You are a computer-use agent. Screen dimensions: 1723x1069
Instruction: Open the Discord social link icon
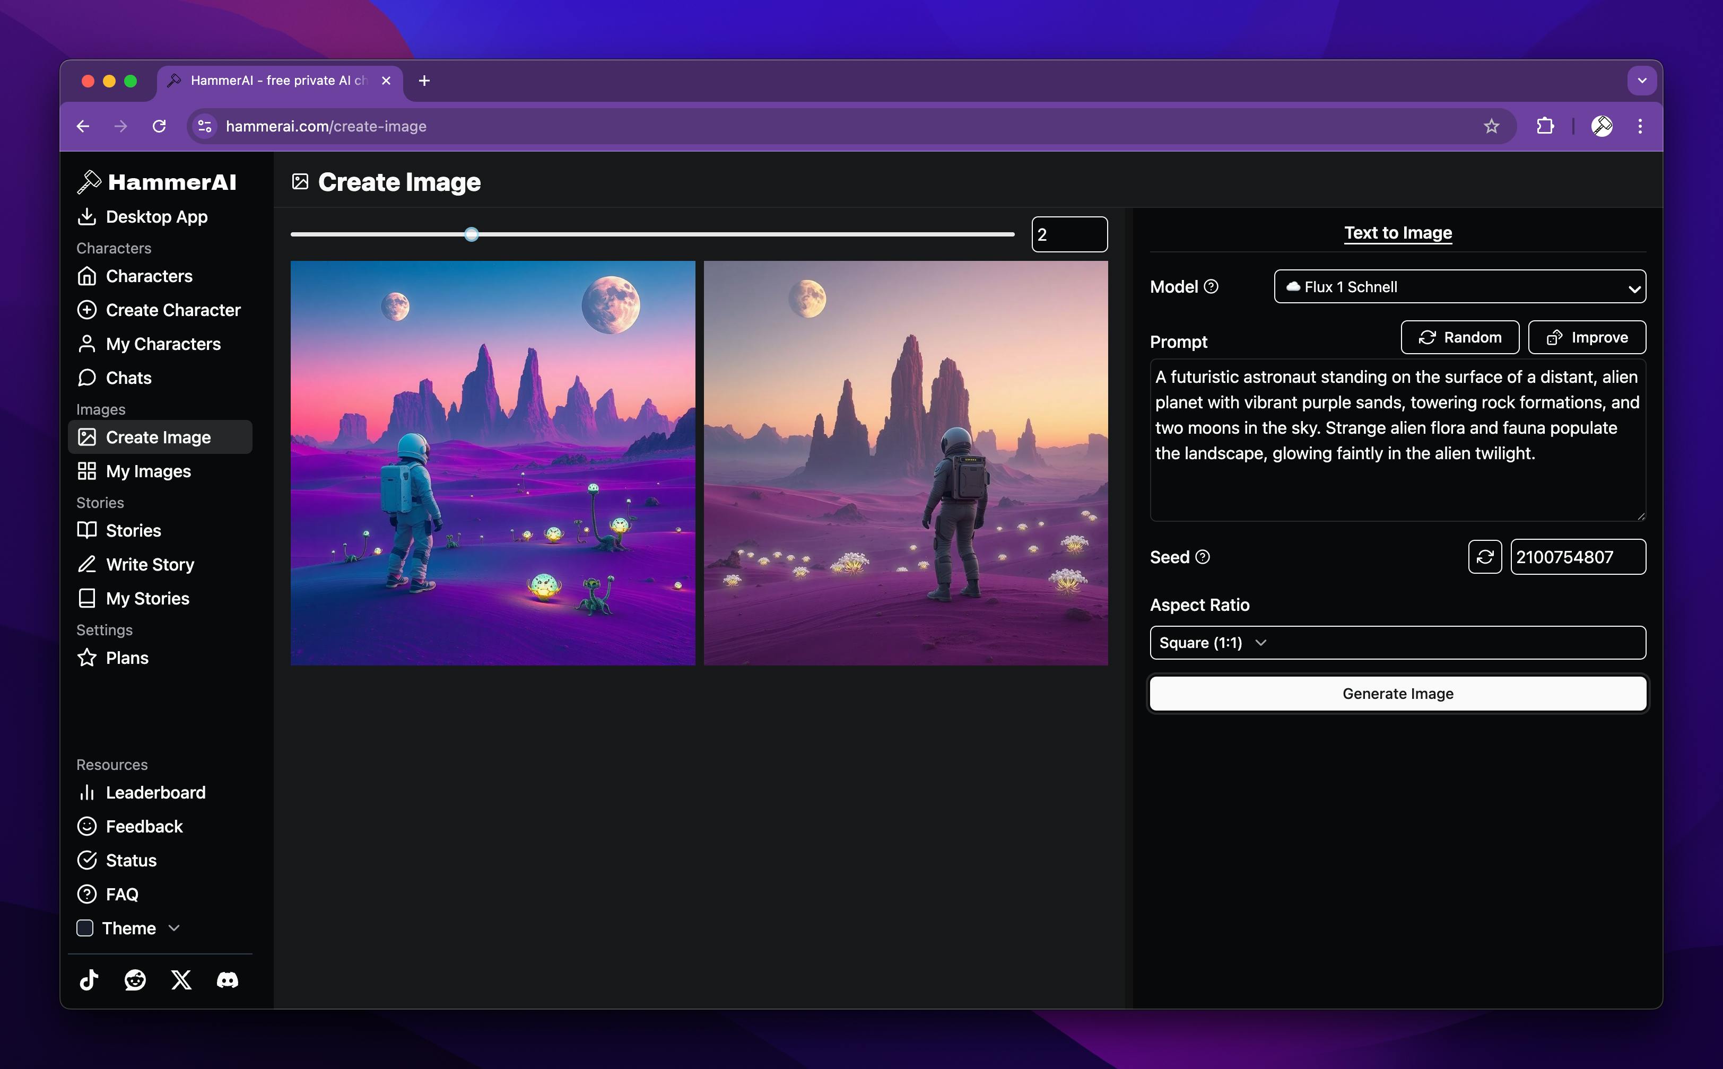coord(227,980)
